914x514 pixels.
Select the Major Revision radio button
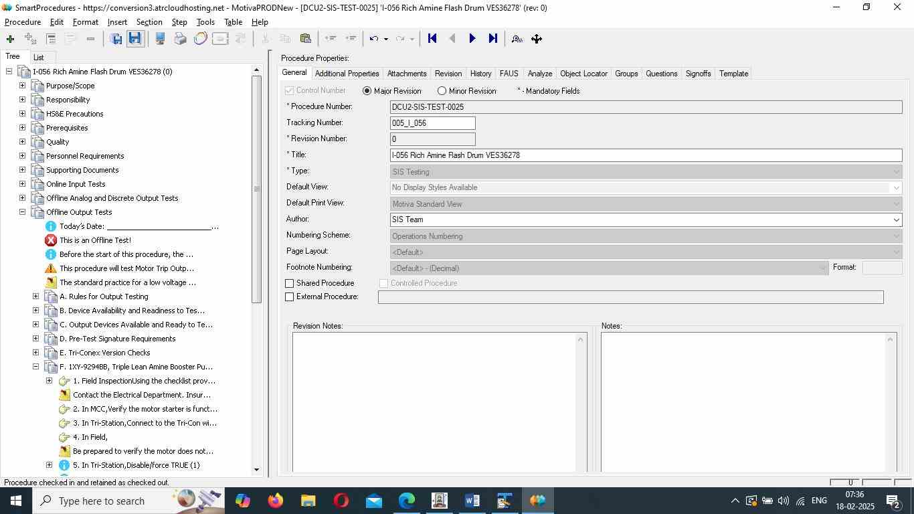(367, 91)
